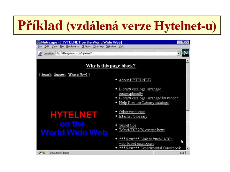Open the Bookmarks menu
The width and height of the screenshot is (230, 172).
73,47
